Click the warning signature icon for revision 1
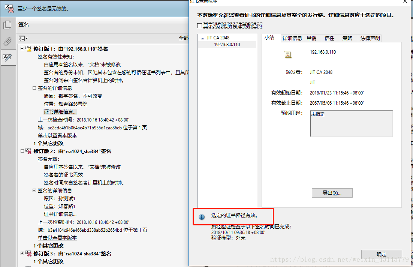Image resolution: width=413 pixels, height=267 pixels. [28, 48]
